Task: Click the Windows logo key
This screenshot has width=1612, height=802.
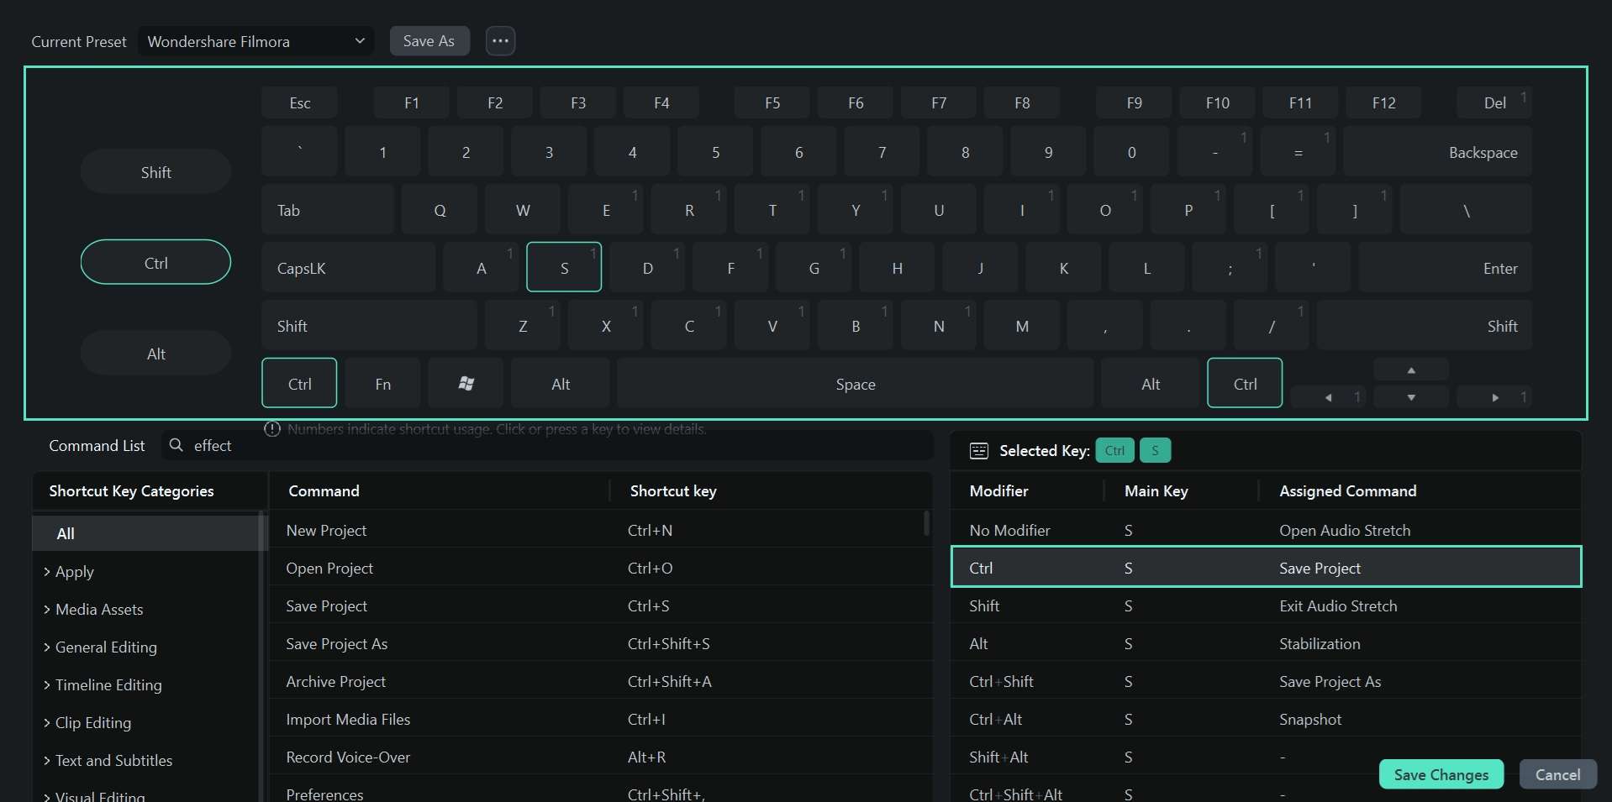Action: (466, 383)
